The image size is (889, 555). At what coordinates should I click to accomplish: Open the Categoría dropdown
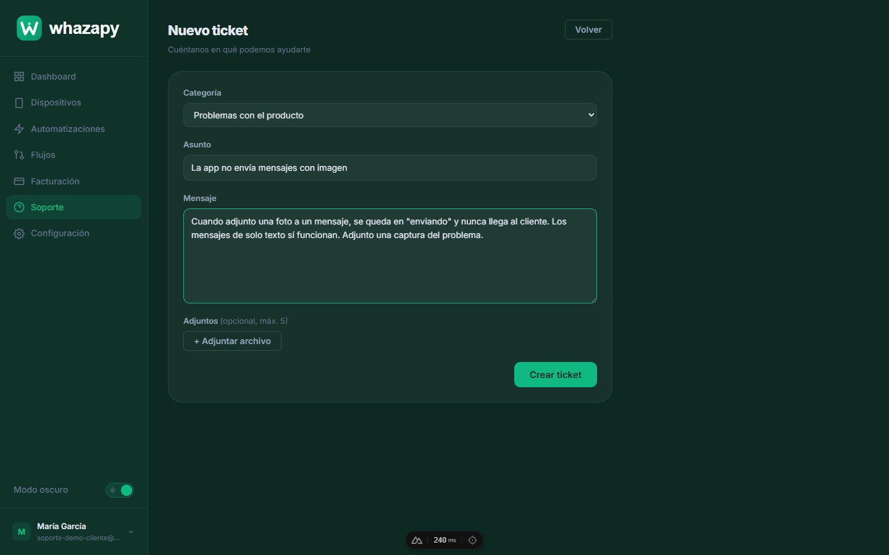(x=390, y=115)
